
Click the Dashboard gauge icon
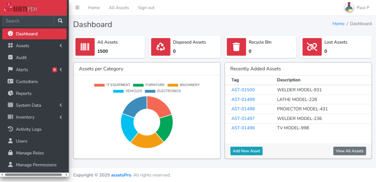[x=10, y=33]
